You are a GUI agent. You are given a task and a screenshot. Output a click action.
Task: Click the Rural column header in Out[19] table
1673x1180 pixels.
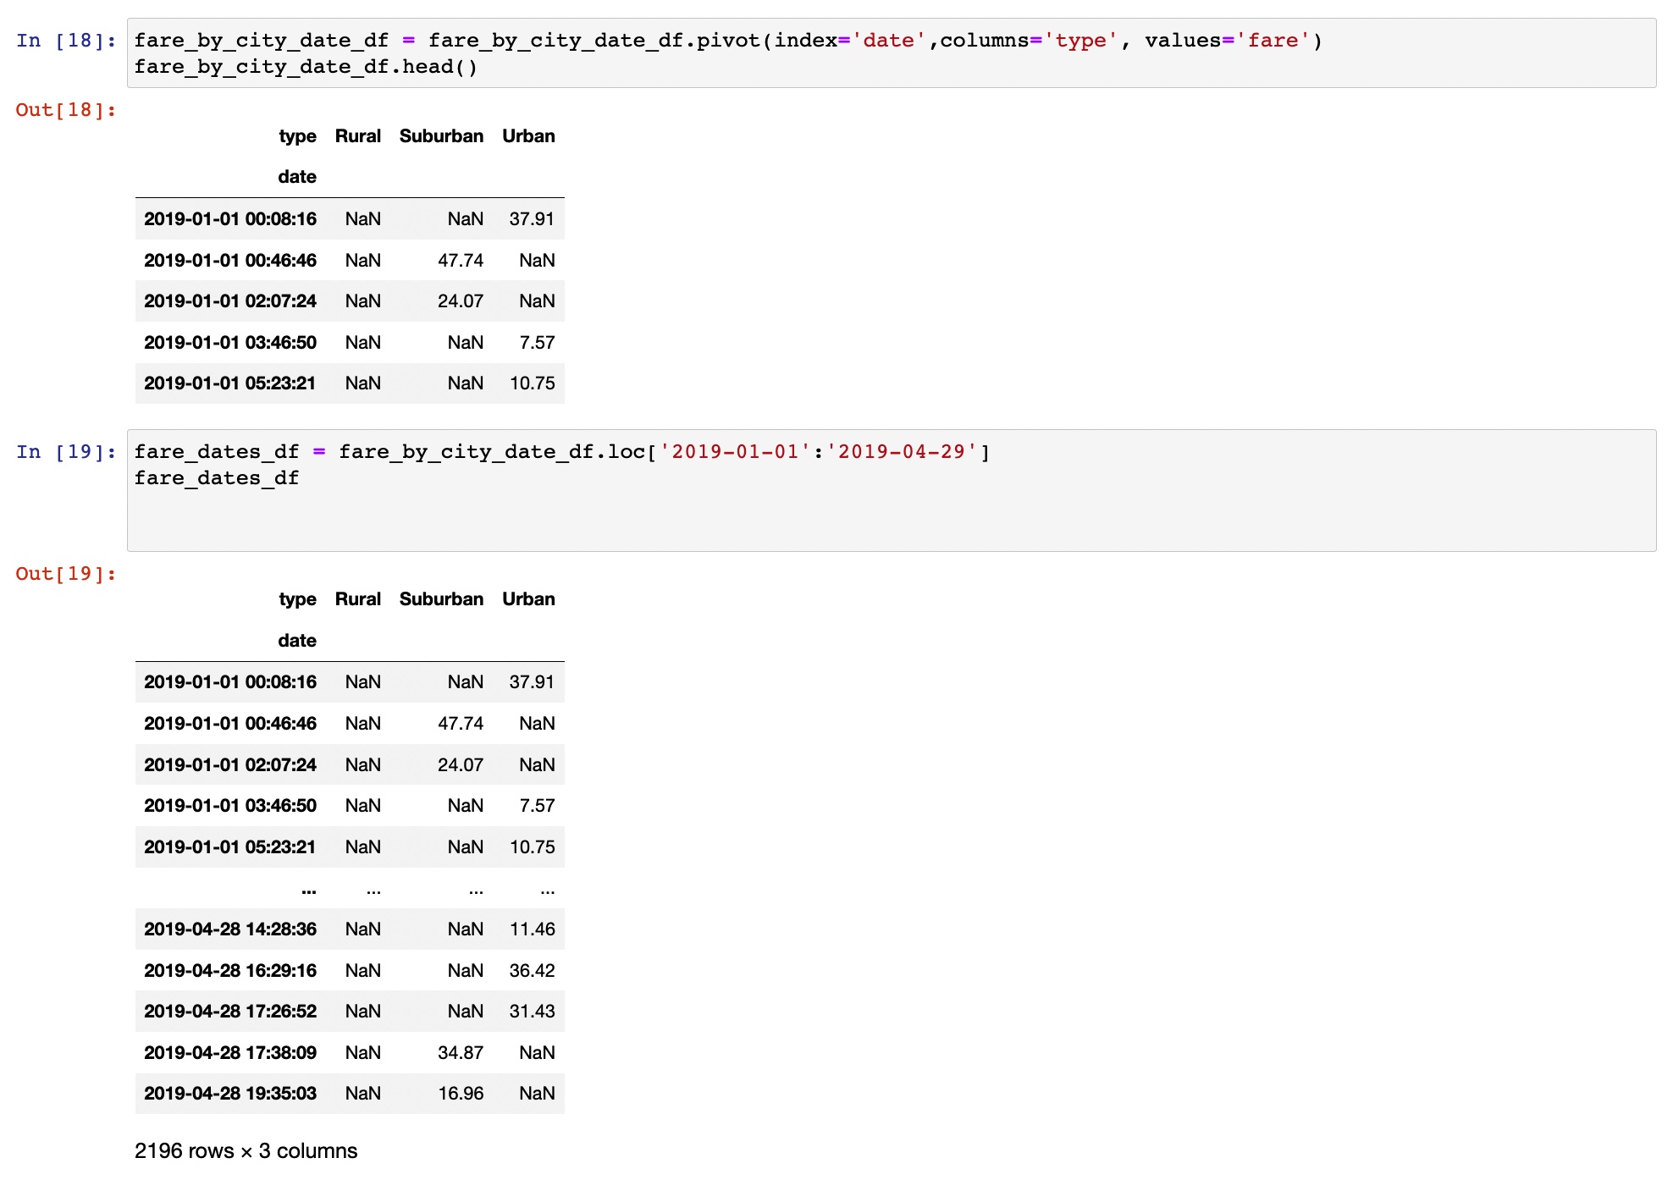(358, 598)
